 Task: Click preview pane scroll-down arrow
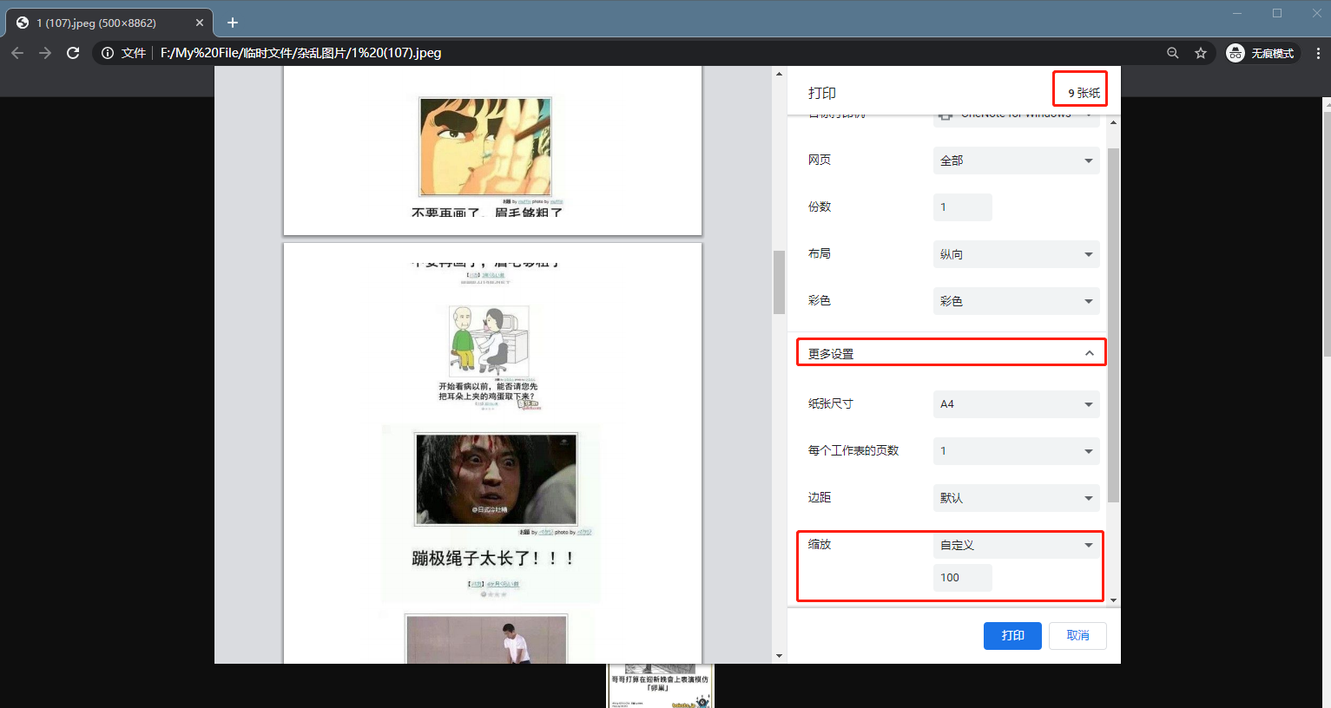tap(779, 656)
